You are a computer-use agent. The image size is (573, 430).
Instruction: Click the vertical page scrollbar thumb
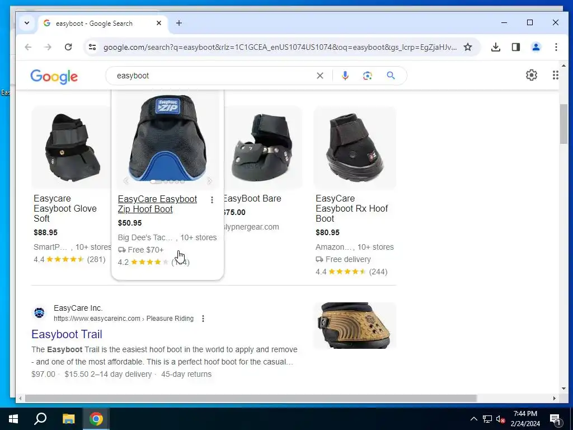(563, 124)
